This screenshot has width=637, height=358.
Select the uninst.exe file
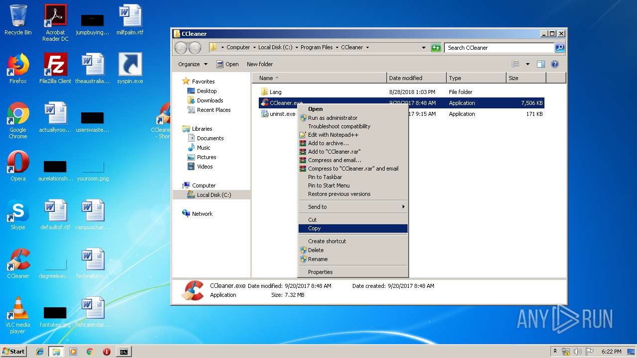[278, 114]
